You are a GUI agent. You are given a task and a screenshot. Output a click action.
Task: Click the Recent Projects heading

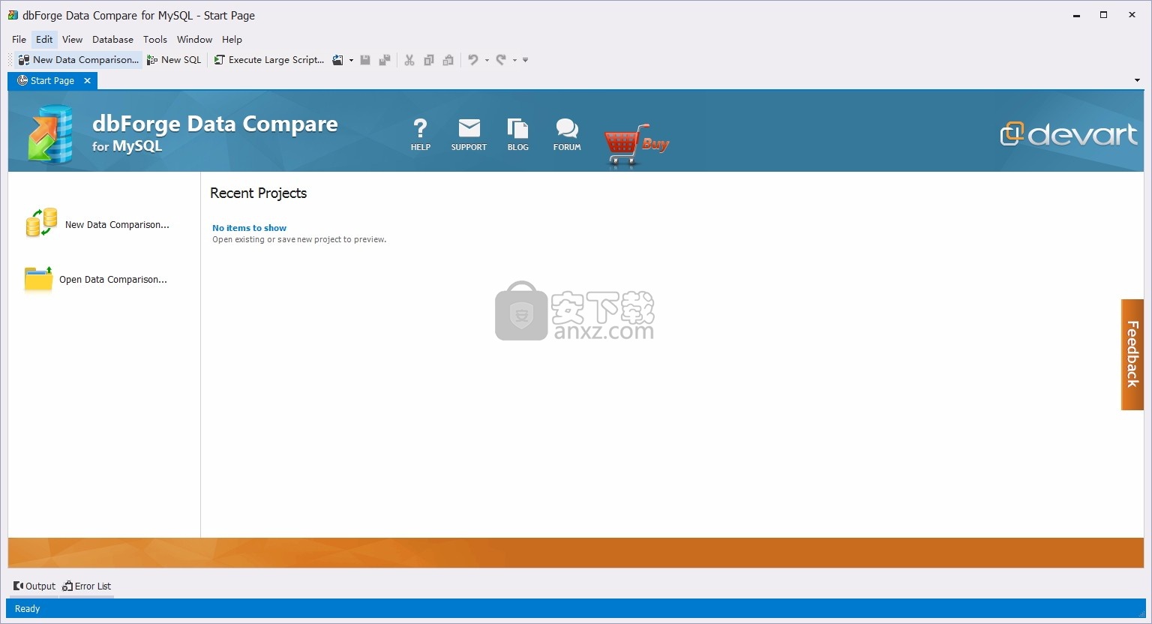pos(258,193)
